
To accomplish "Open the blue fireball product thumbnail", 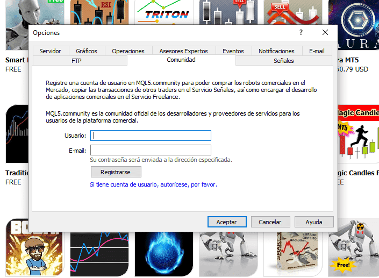I will pos(164,254).
